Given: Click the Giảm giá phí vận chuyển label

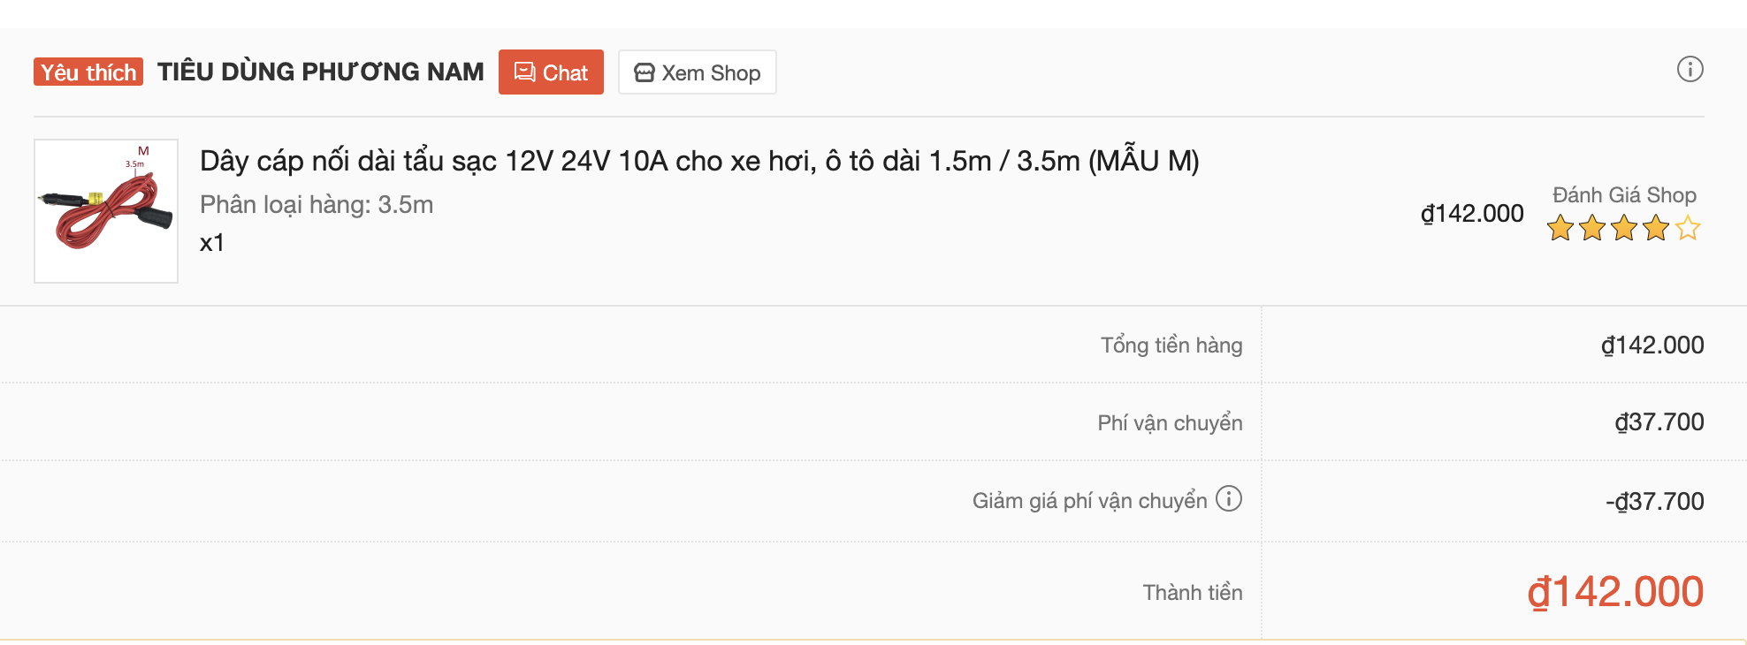Looking at the screenshot, I should pyautogui.click(x=1089, y=501).
